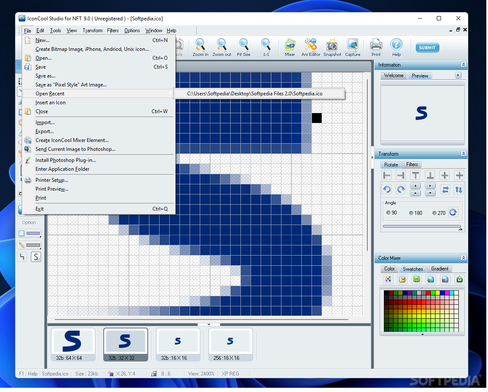This screenshot has height=392, width=488.
Task: Align image to top edge in Transform panel
Action: coord(416,176)
